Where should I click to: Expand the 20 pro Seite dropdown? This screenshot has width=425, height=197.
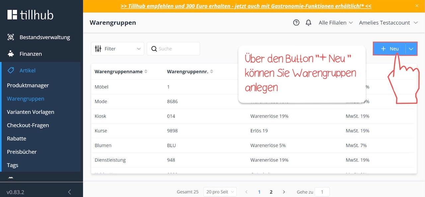pos(220,192)
